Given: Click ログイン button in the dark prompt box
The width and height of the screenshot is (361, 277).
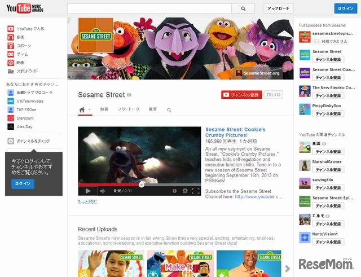Looking at the screenshot, I should pyautogui.click(x=23, y=184).
